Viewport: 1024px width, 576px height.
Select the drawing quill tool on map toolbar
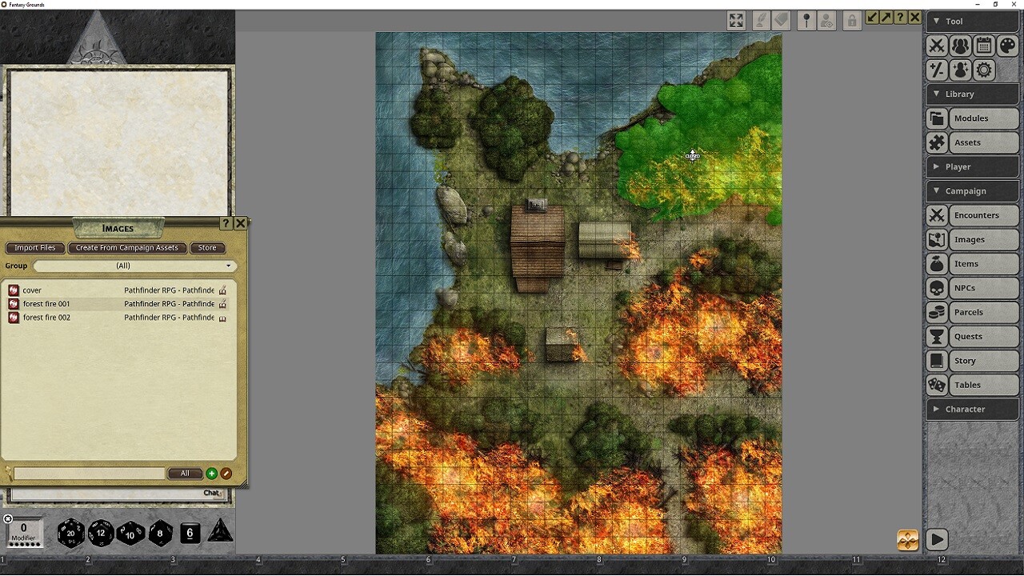[x=761, y=20]
